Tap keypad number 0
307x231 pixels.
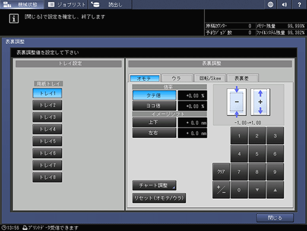pos(239,190)
